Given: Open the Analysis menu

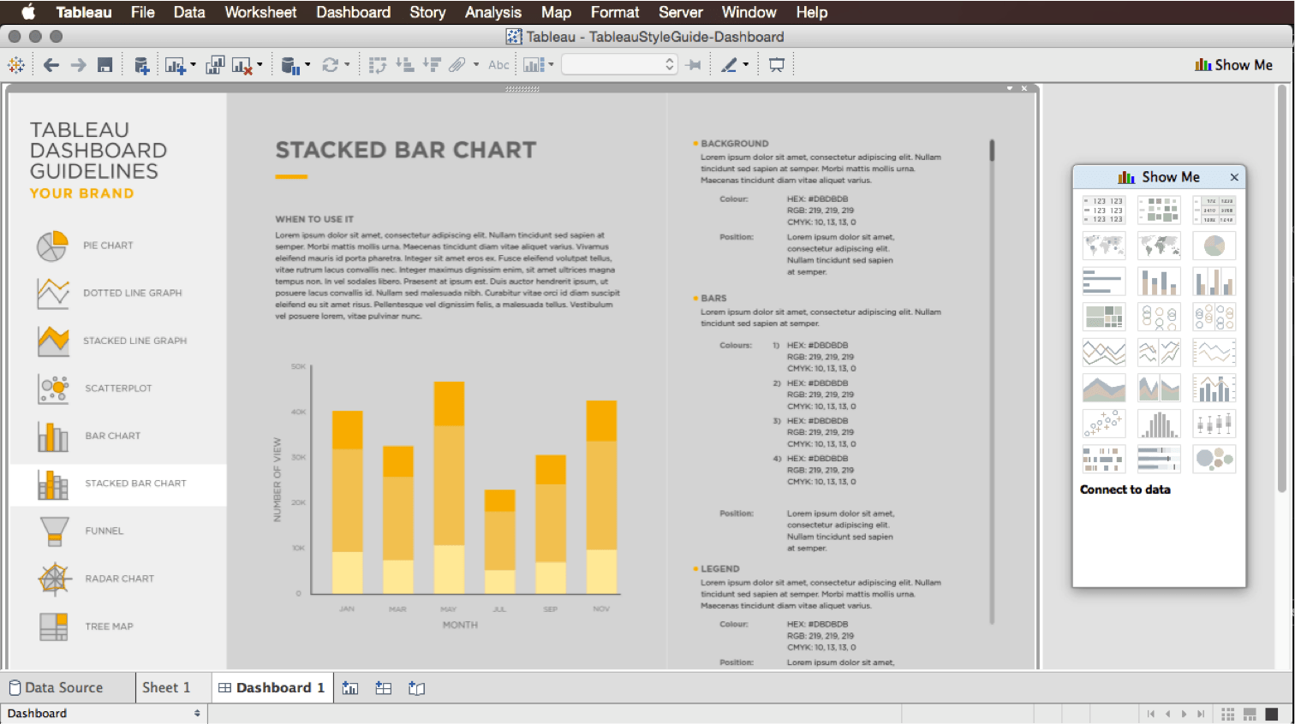Looking at the screenshot, I should point(493,12).
